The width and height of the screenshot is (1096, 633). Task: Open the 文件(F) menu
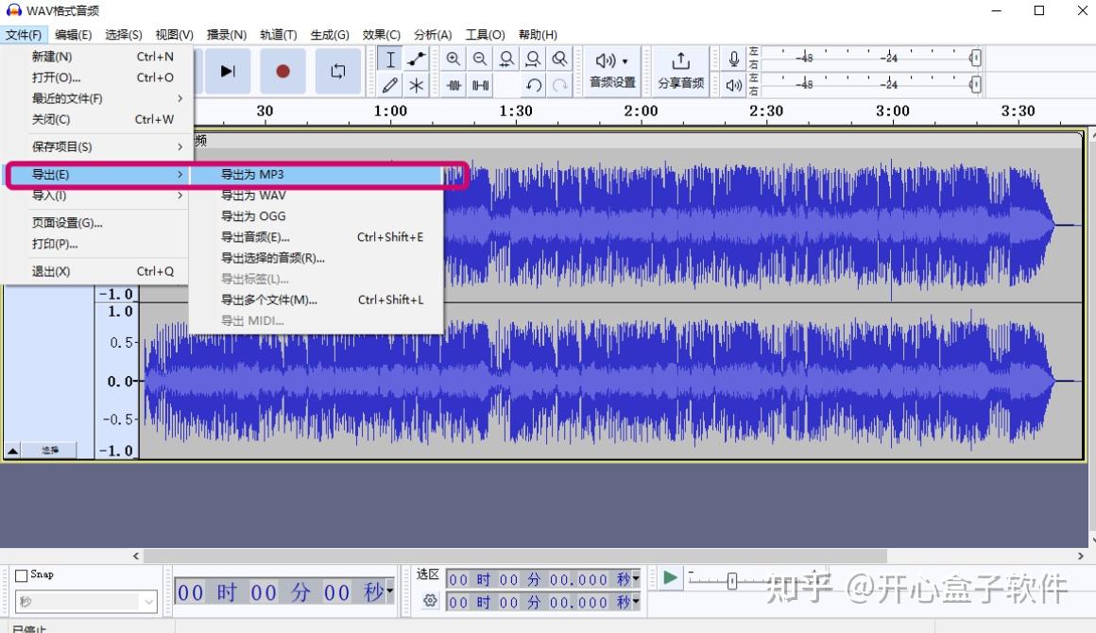24,34
